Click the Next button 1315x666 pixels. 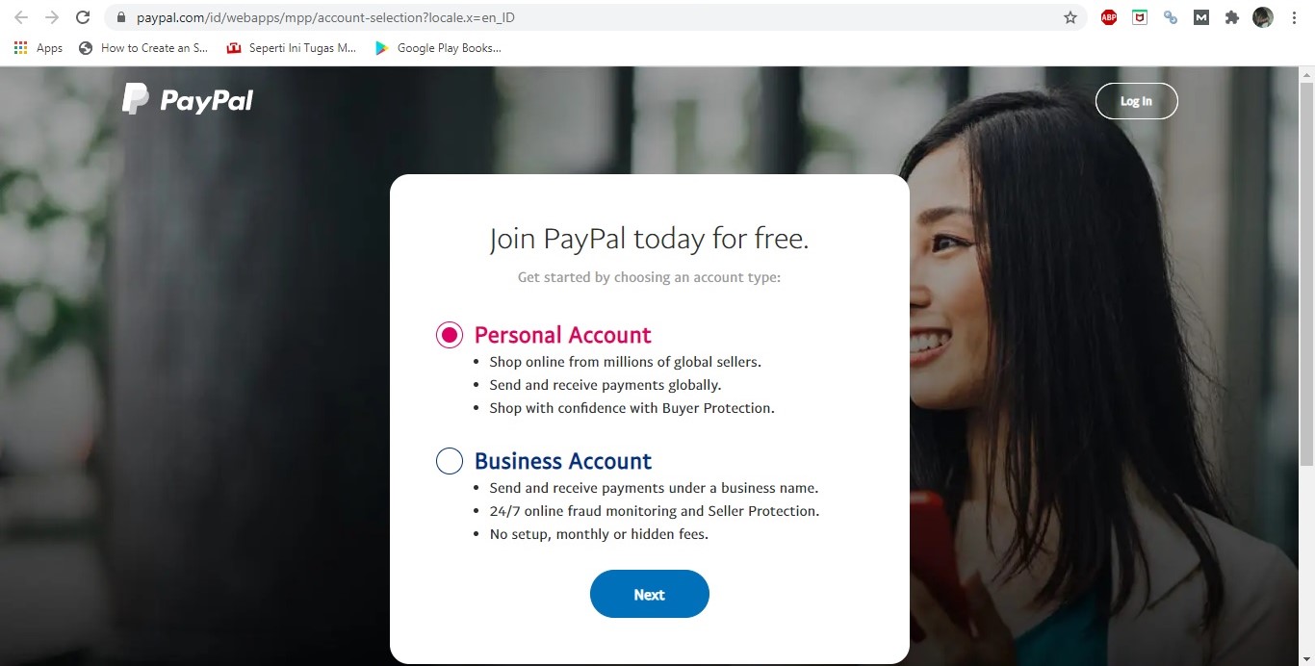click(650, 594)
